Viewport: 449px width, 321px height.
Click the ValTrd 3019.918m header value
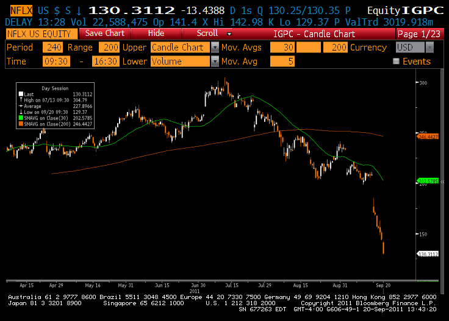pyautogui.click(x=389, y=23)
